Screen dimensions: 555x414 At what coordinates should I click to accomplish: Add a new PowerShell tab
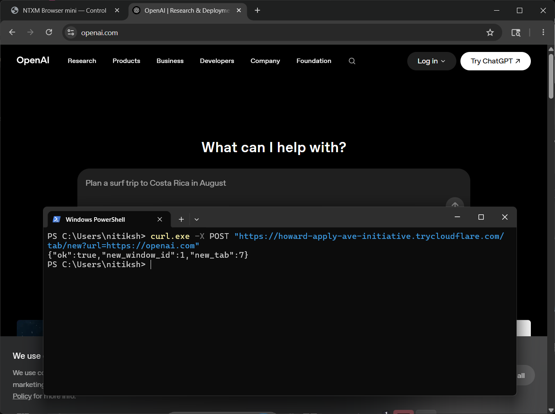(181, 219)
